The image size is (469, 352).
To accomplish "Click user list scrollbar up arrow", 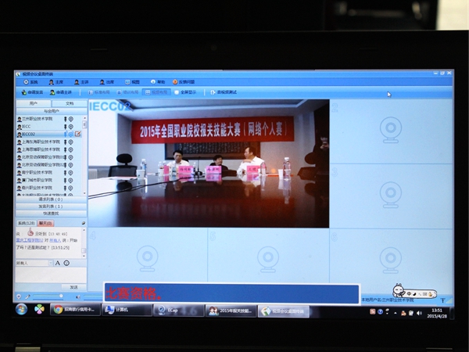I will coord(84,118).
